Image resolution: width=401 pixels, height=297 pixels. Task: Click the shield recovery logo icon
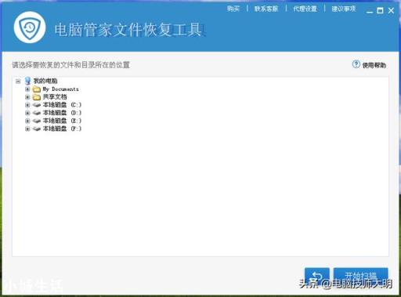point(30,27)
